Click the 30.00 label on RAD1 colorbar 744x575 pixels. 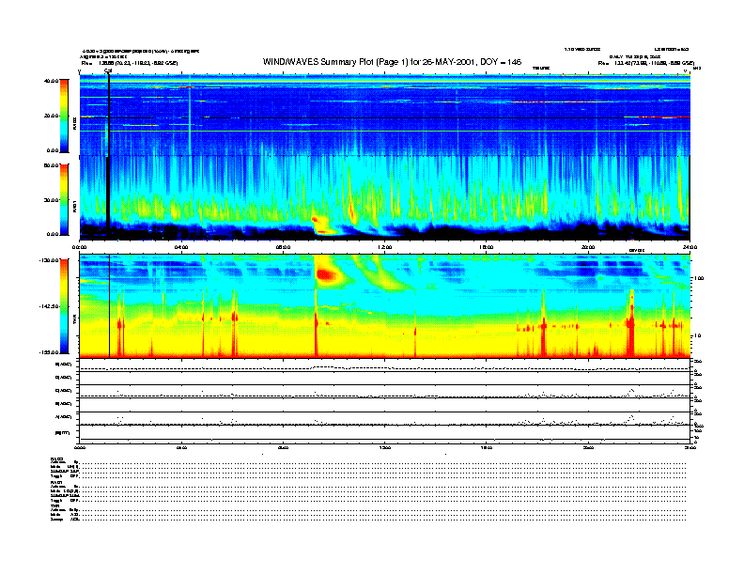click(52, 200)
